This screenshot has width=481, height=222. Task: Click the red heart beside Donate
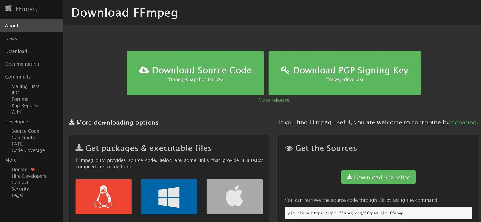pyautogui.click(x=33, y=170)
